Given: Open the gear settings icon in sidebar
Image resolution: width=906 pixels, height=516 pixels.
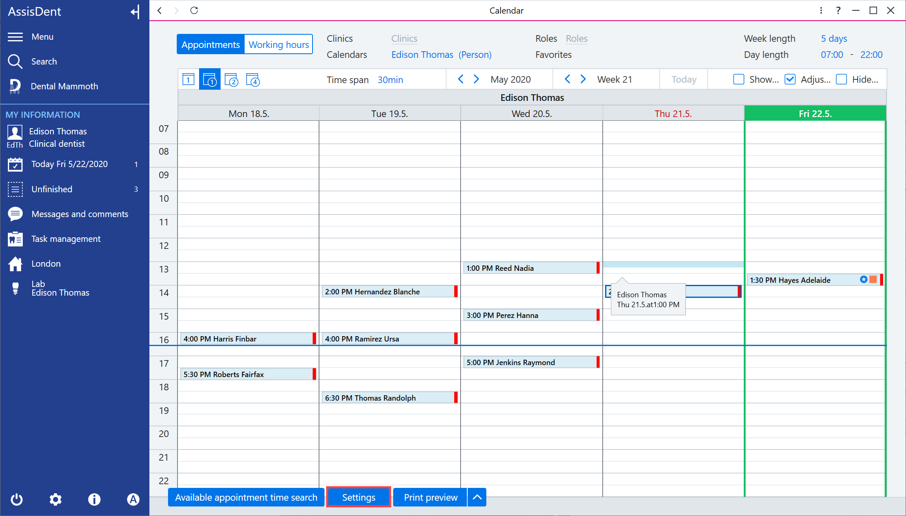Looking at the screenshot, I should [55, 499].
